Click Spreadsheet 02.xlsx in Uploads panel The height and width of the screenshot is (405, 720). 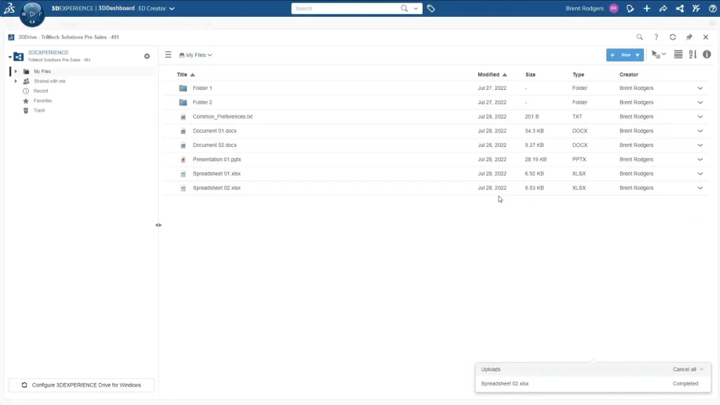pos(505,383)
